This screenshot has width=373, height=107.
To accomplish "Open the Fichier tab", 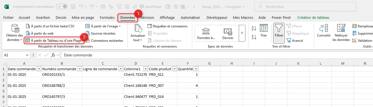I will tap(8, 17).
